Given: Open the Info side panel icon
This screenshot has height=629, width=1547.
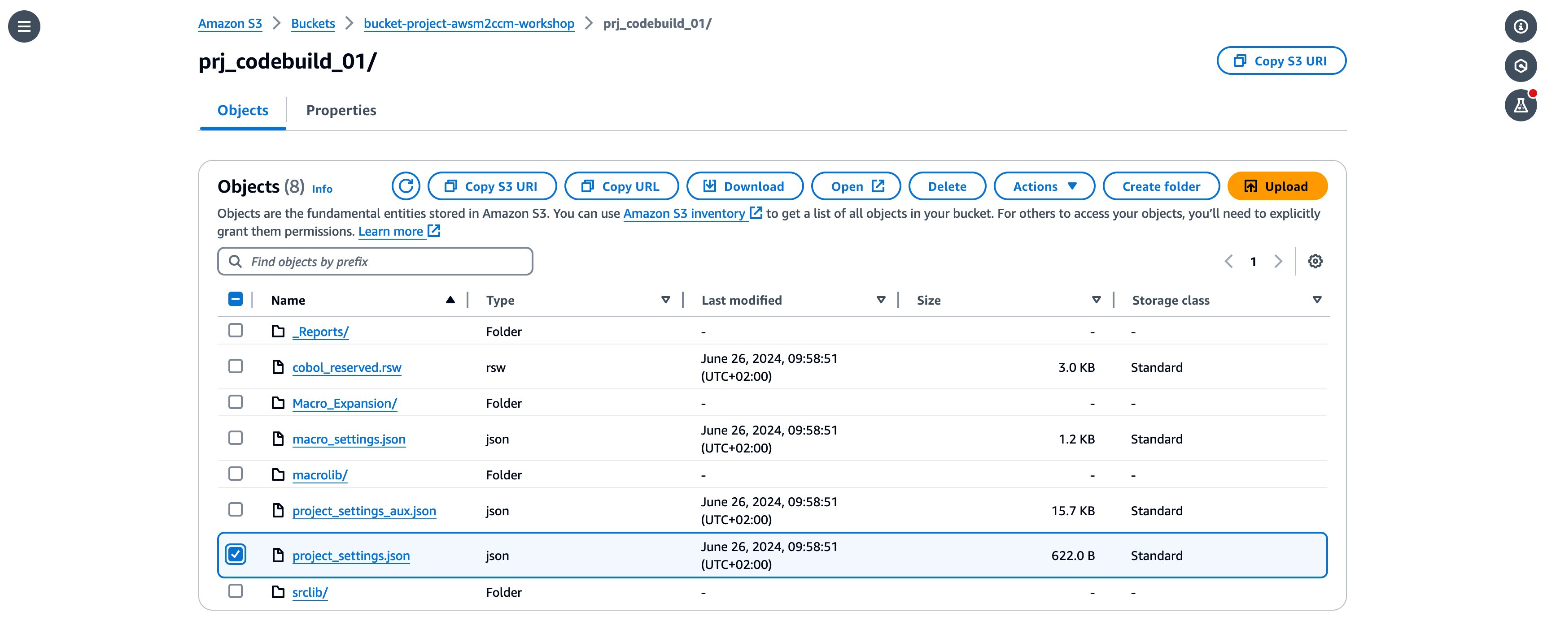Looking at the screenshot, I should click(1521, 26).
